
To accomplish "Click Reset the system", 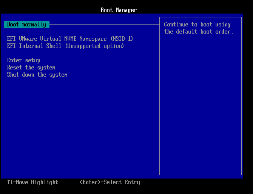I will pyautogui.click(x=31, y=68).
